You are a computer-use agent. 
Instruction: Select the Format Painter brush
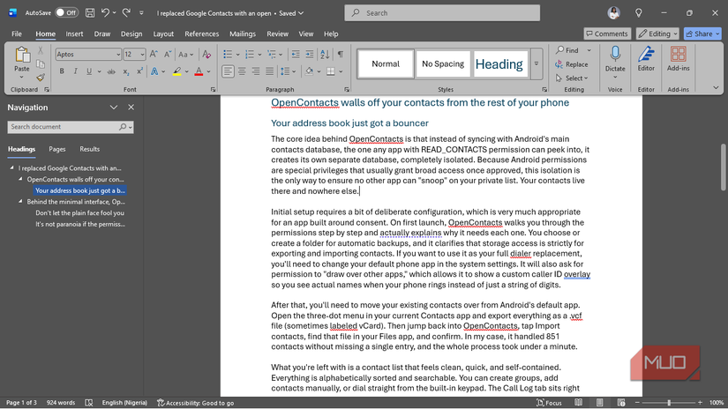tap(41, 77)
